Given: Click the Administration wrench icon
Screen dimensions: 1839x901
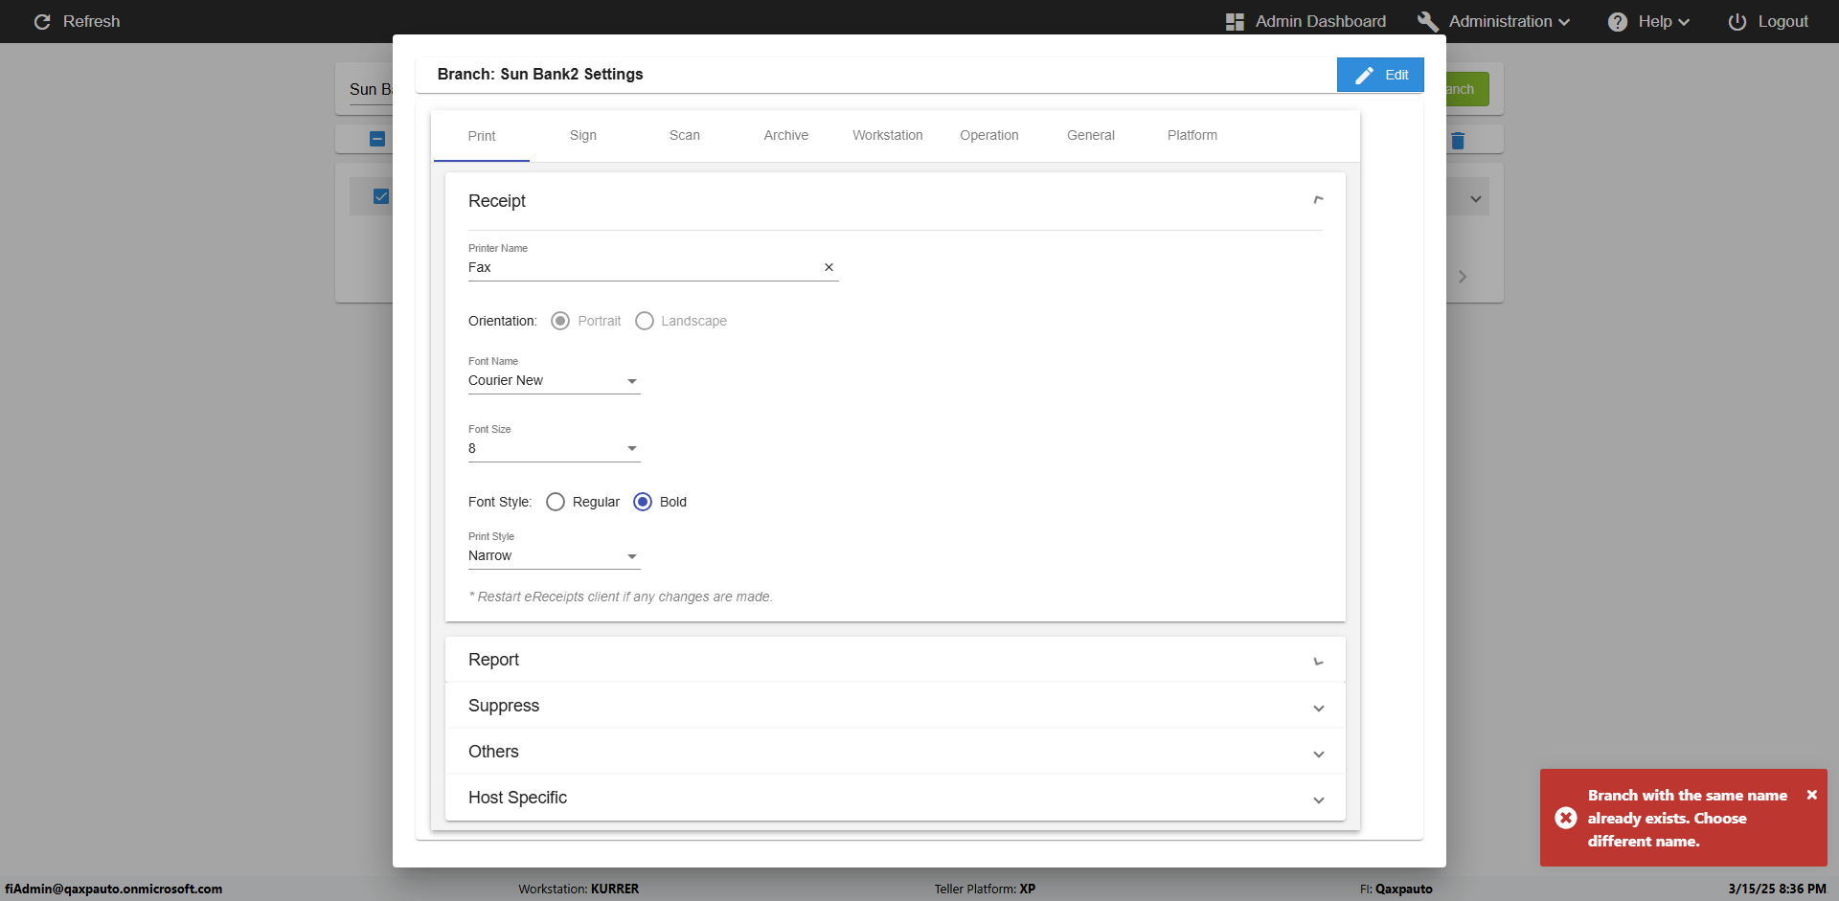Looking at the screenshot, I should point(1428,22).
